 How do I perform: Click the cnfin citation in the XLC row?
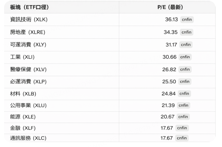182,138
